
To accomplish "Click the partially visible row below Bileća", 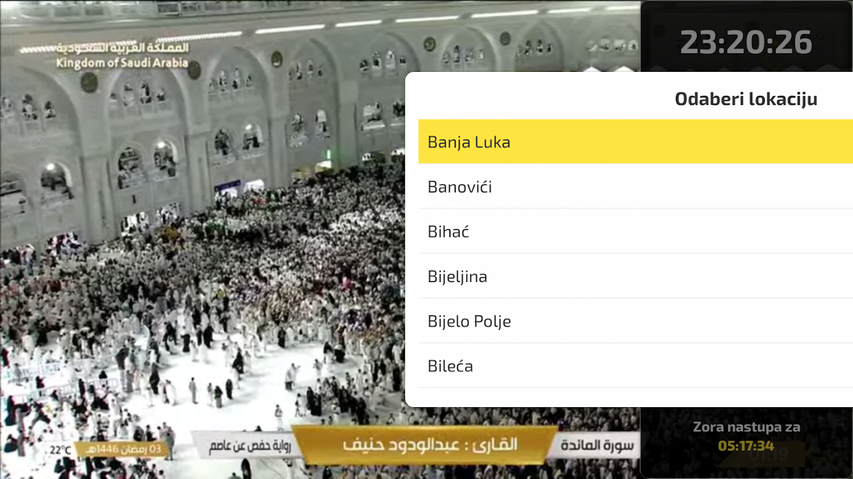I will tap(635, 398).
